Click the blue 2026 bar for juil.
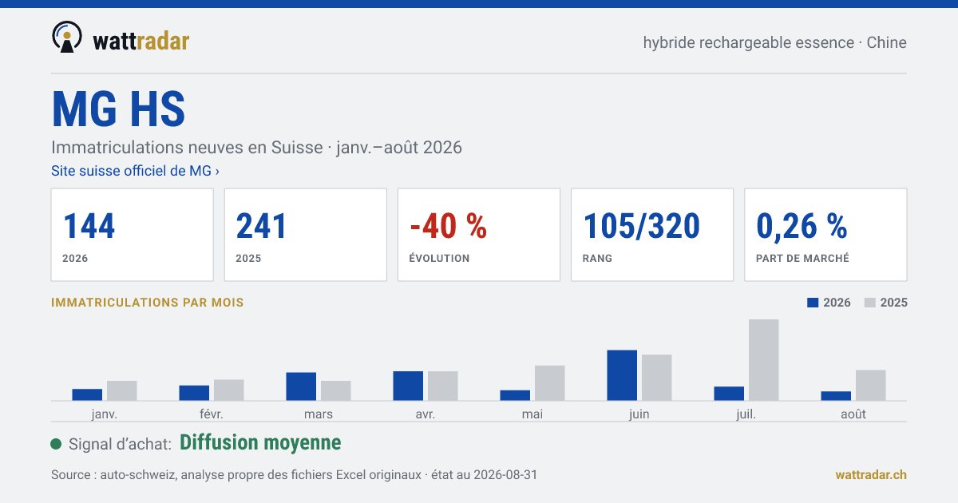 729,394
